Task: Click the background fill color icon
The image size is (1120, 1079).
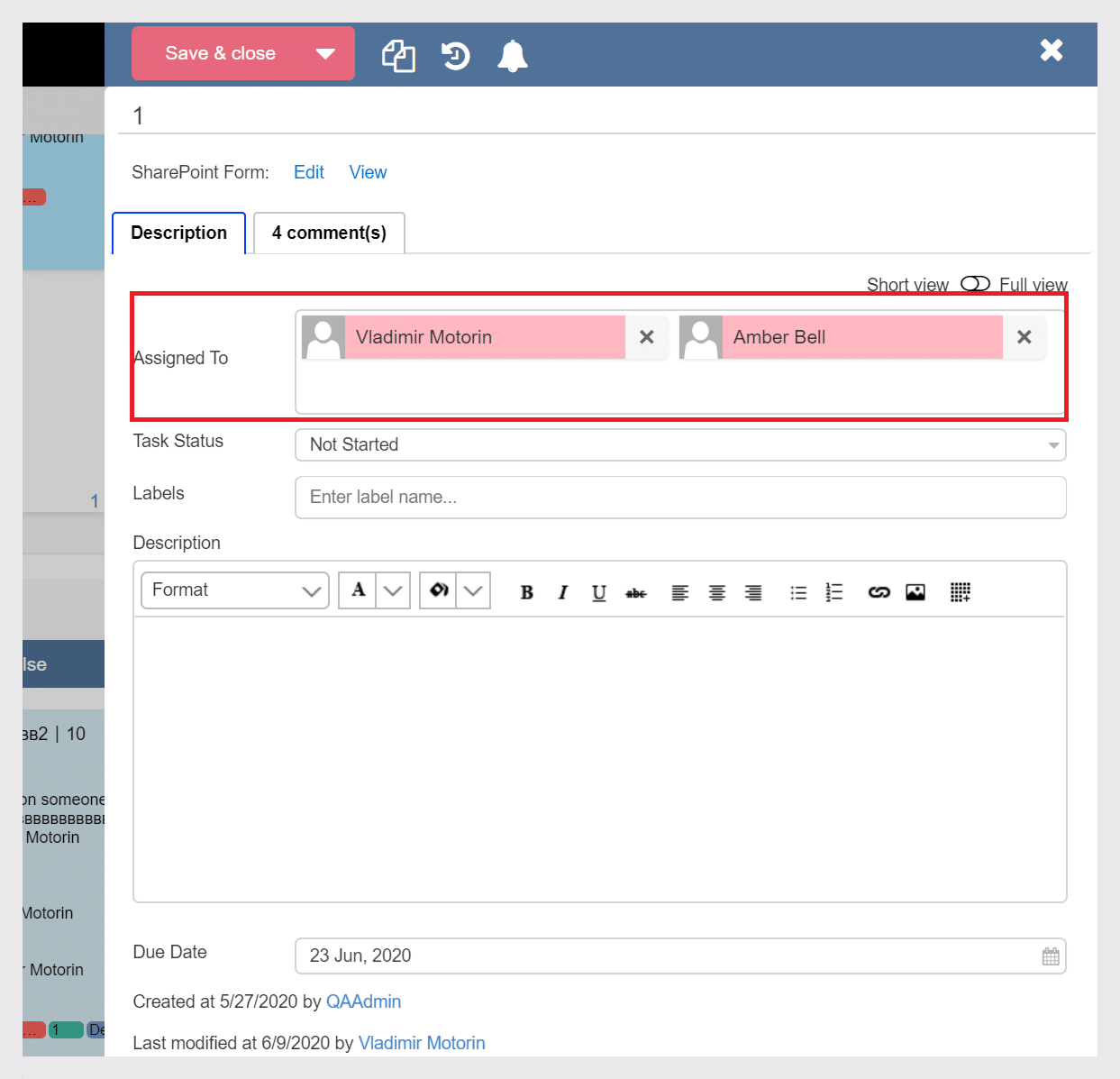Action: [438, 590]
